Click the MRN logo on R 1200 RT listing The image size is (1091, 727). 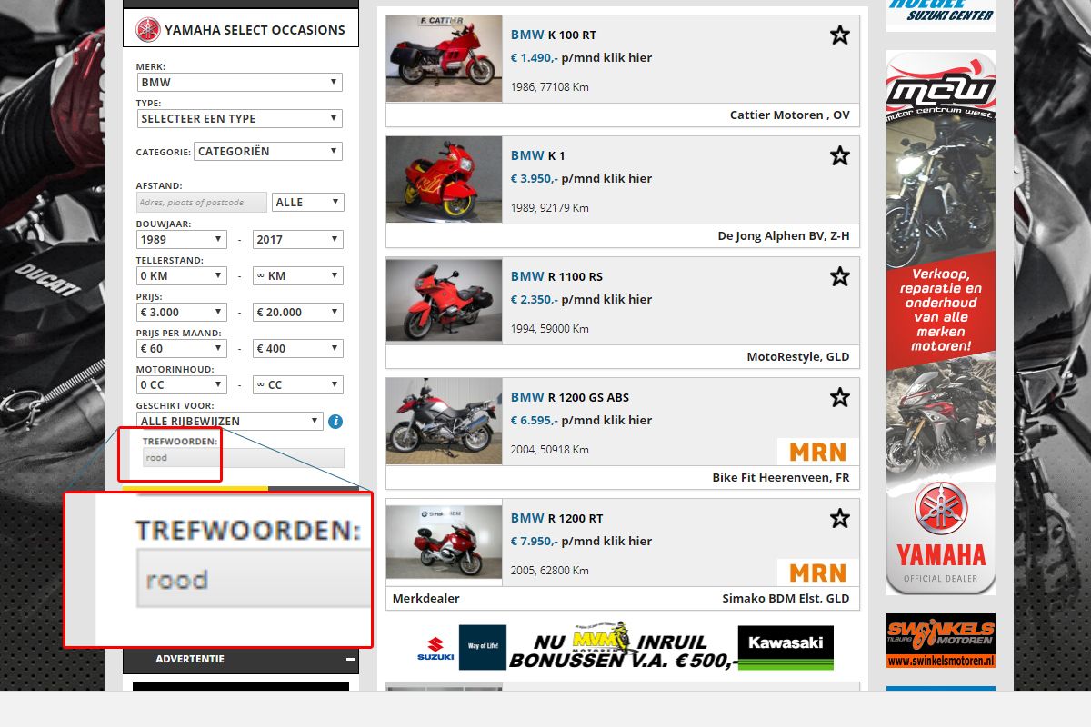(817, 573)
